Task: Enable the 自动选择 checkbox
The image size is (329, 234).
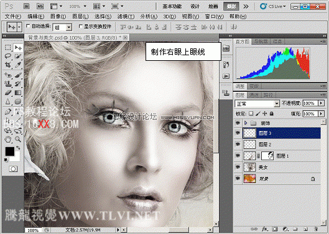Action: tap(28, 26)
